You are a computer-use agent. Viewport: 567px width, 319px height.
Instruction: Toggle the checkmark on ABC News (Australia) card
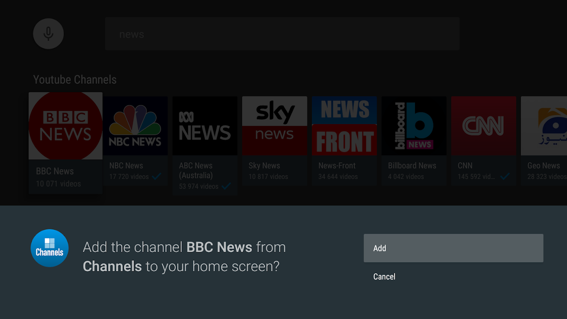click(226, 186)
